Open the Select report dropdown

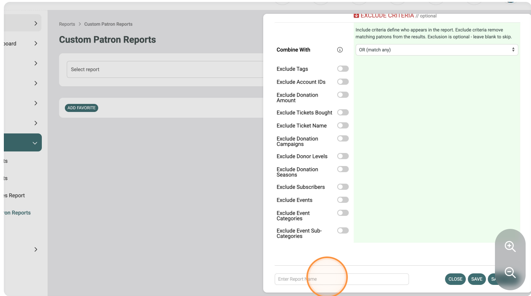pyautogui.click(x=165, y=69)
